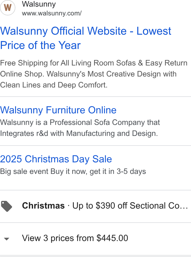Open the 2025 Christmas Day Sale link

coord(56,159)
